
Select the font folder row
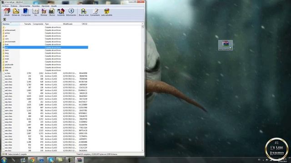45,44
